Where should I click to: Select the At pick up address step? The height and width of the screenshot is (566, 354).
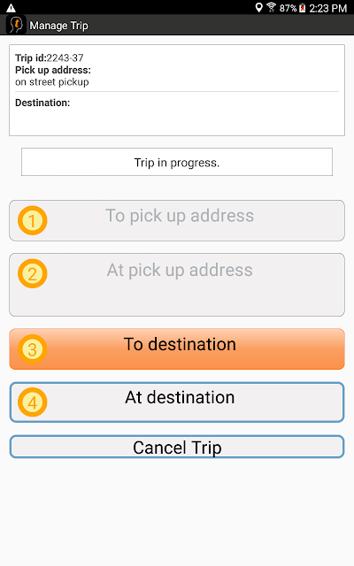click(x=177, y=285)
